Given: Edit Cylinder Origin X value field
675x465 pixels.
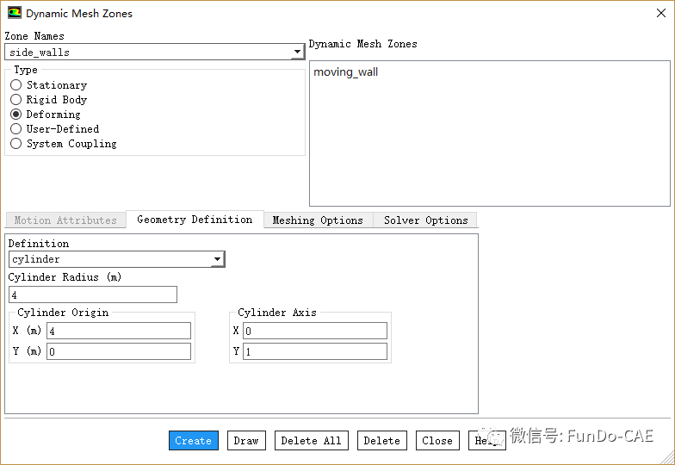Looking at the screenshot, I should click(x=119, y=331).
